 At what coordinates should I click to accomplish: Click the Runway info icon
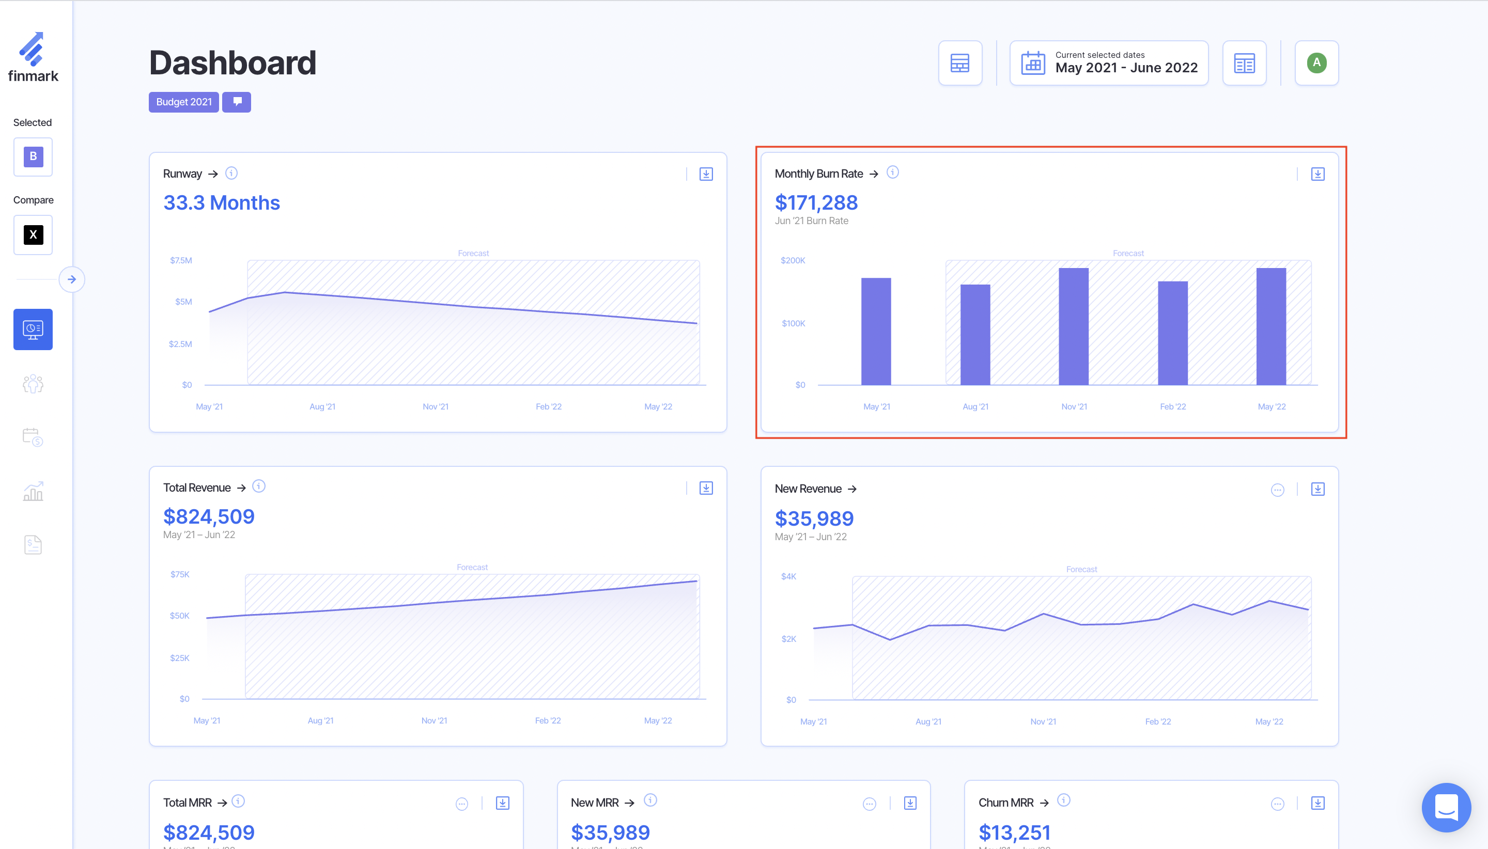(231, 173)
